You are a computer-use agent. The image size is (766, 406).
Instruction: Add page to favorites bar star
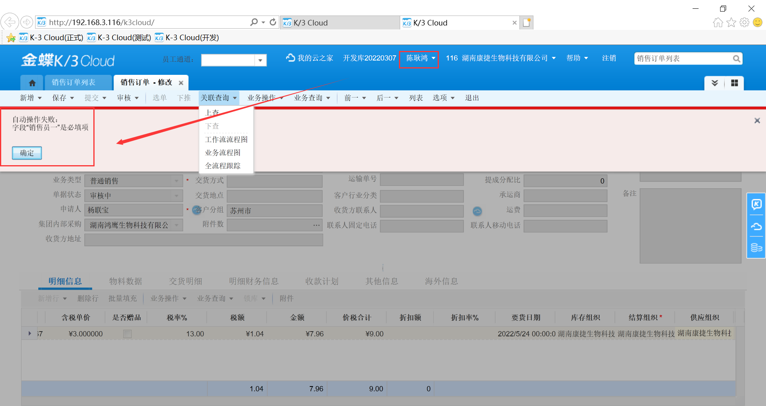11,38
